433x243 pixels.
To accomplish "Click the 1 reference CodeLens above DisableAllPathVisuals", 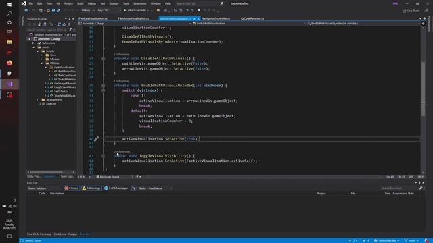I will tap(121, 54).
